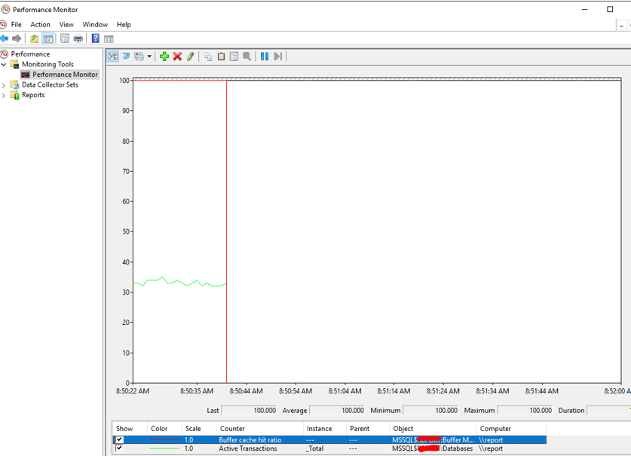Select Reports in the tree
The image size is (631, 456).
[33, 95]
